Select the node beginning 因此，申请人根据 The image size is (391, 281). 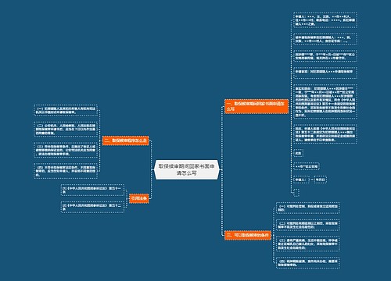coord(325,134)
